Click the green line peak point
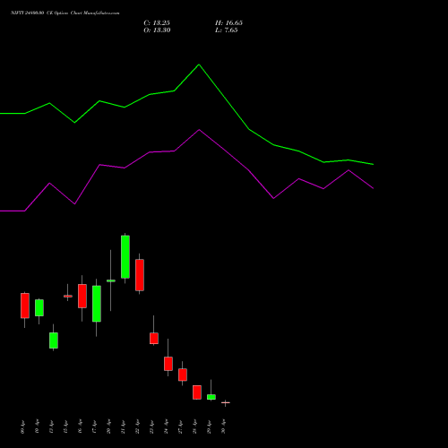The height and width of the screenshot is (448, 448). click(x=199, y=65)
